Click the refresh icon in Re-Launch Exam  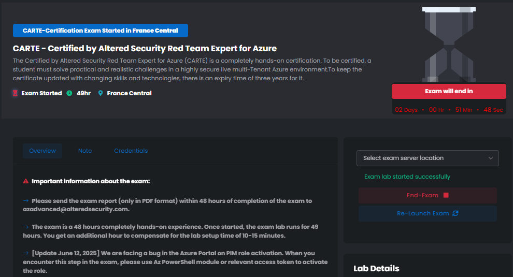(x=455, y=213)
